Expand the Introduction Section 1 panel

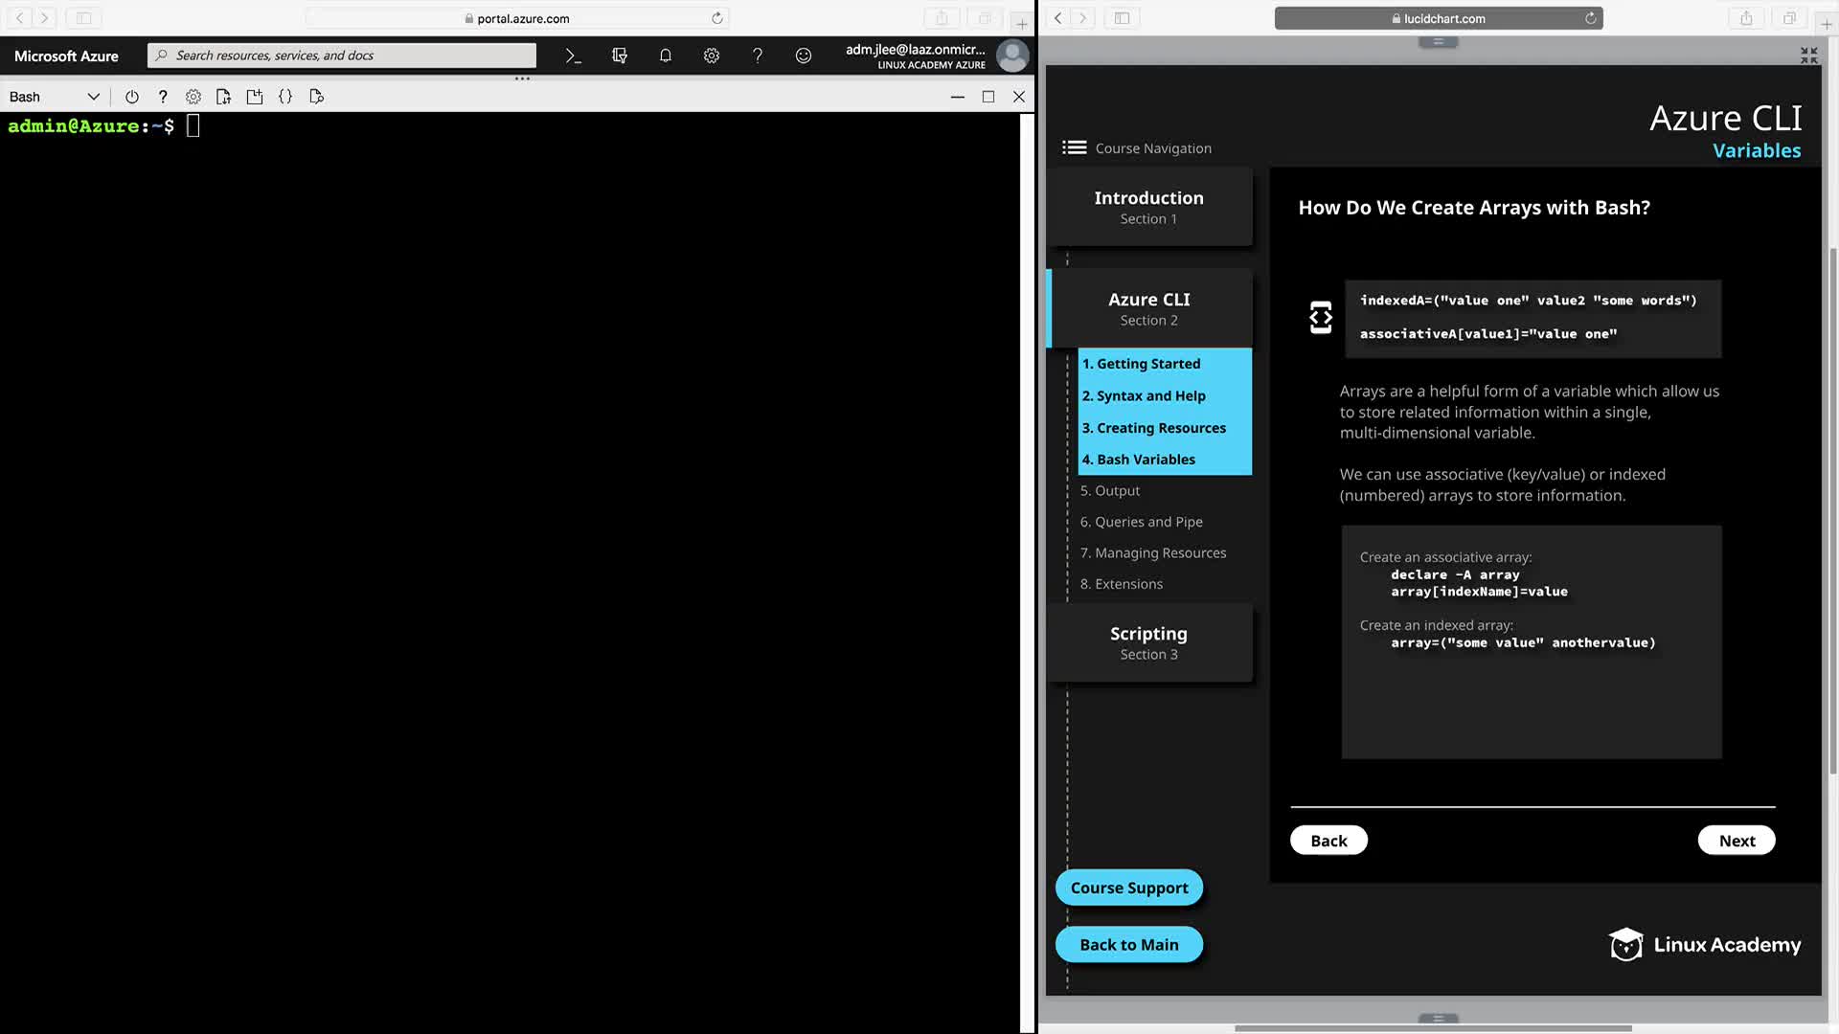point(1148,207)
